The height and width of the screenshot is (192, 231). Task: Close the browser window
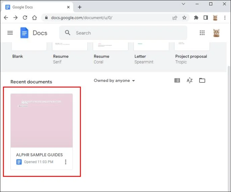(x=224, y=4)
